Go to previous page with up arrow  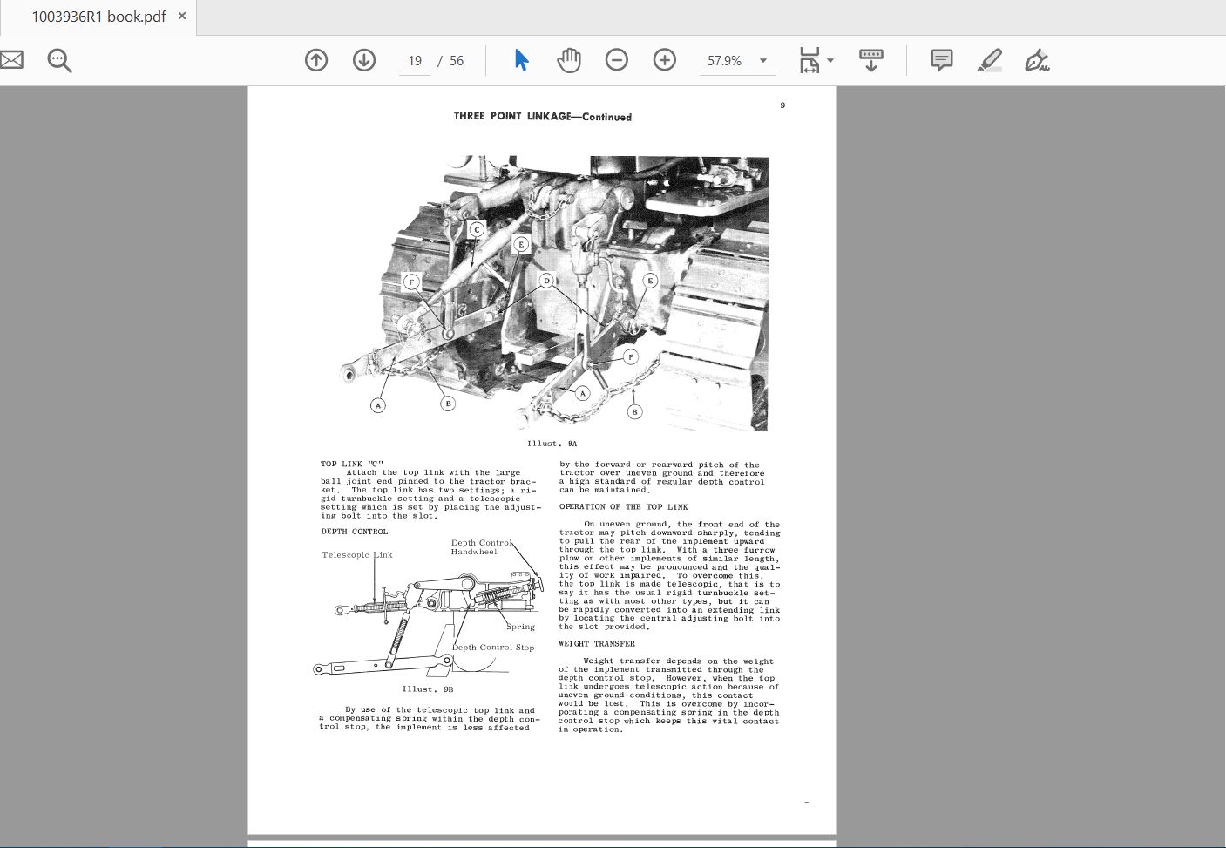tap(316, 60)
